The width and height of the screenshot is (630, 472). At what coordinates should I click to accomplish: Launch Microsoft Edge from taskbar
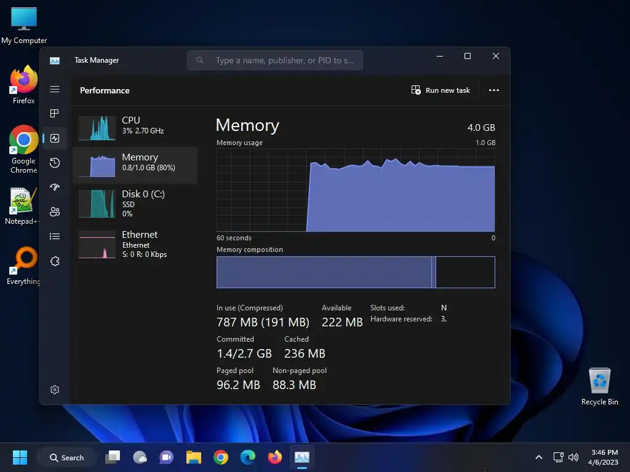(x=247, y=457)
